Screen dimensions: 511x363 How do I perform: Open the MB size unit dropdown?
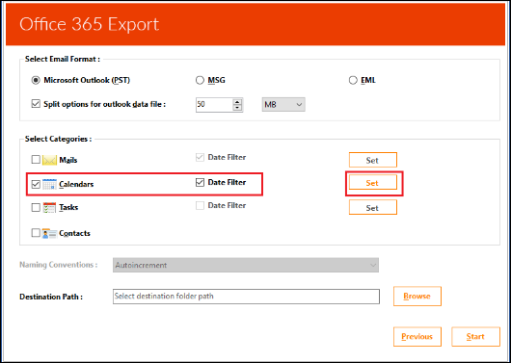point(283,105)
